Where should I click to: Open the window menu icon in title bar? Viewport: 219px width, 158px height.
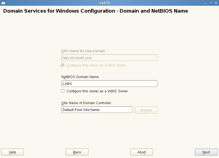click(3, 2)
